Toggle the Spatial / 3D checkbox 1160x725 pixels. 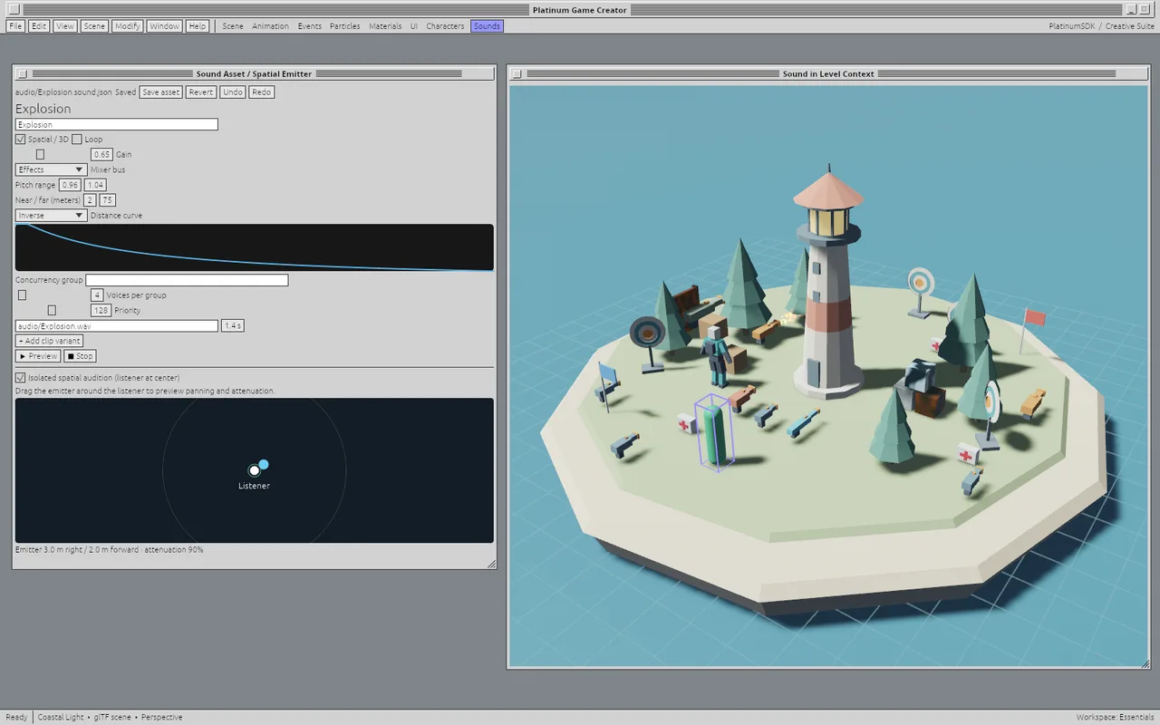pyautogui.click(x=21, y=140)
